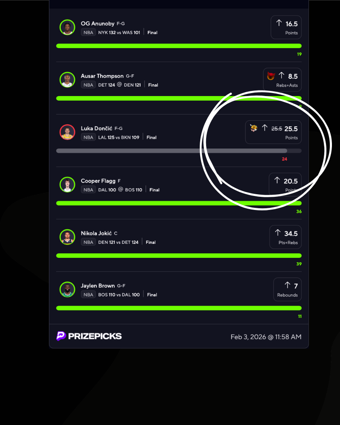Image resolution: width=340 pixels, height=425 pixels.
Task: Click NBA tag under OG Anunoby
Action: click(88, 33)
